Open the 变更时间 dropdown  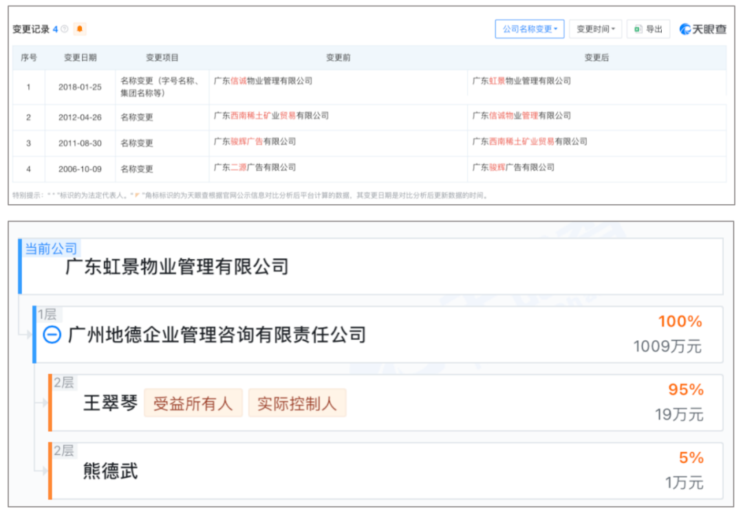(595, 29)
